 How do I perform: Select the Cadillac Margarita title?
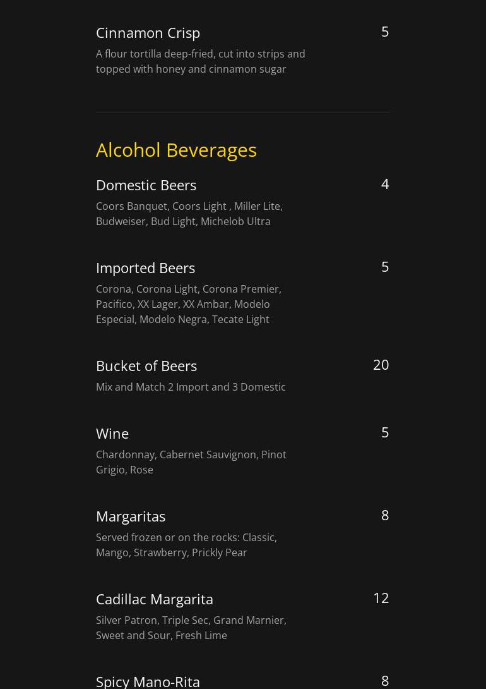(x=155, y=599)
